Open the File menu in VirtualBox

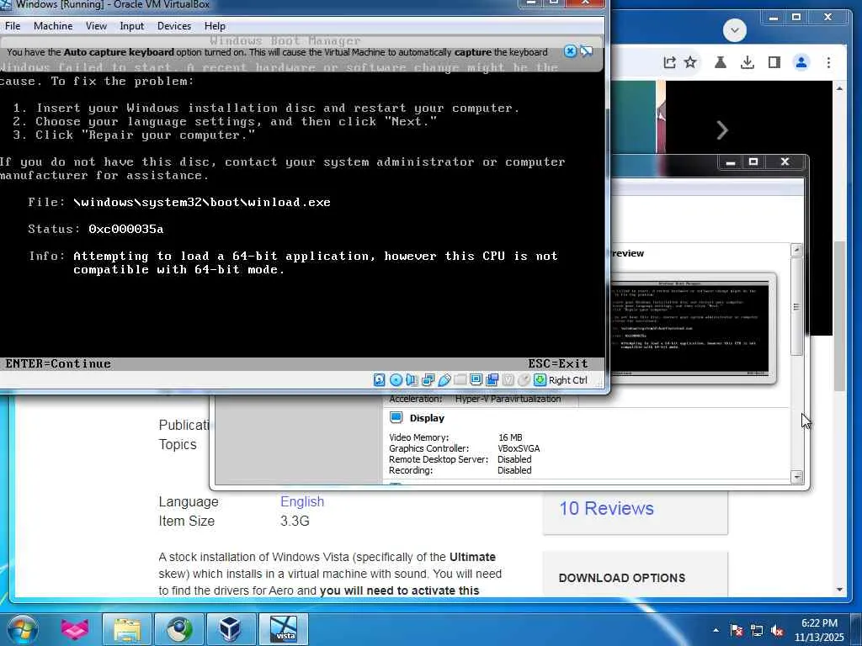pyautogui.click(x=13, y=26)
